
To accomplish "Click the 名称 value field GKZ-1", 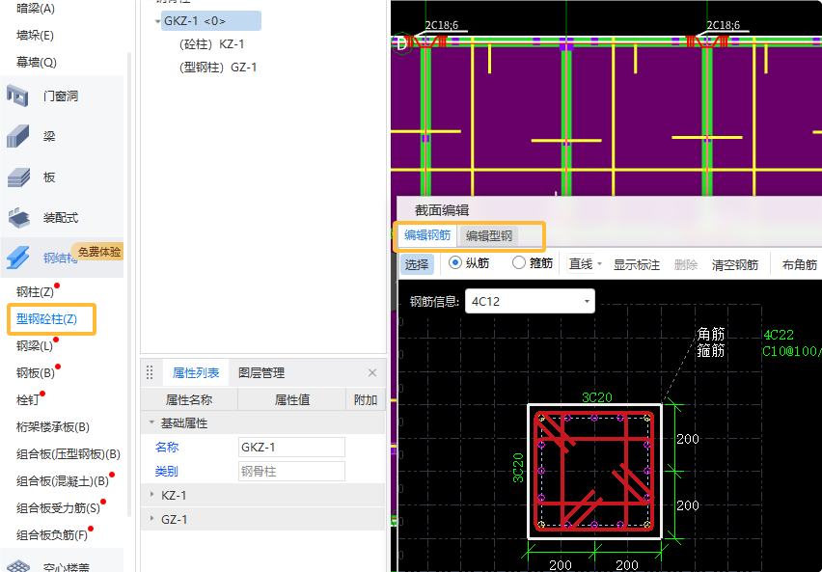I will pyautogui.click(x=291, y=448).
